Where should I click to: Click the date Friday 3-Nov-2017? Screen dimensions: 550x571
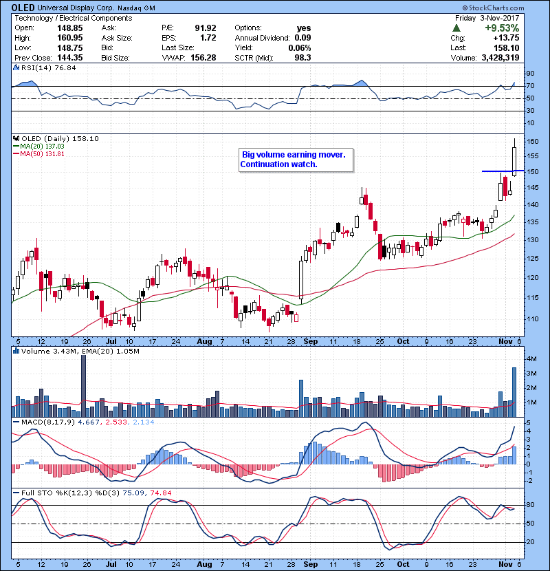tap(487, 18)
